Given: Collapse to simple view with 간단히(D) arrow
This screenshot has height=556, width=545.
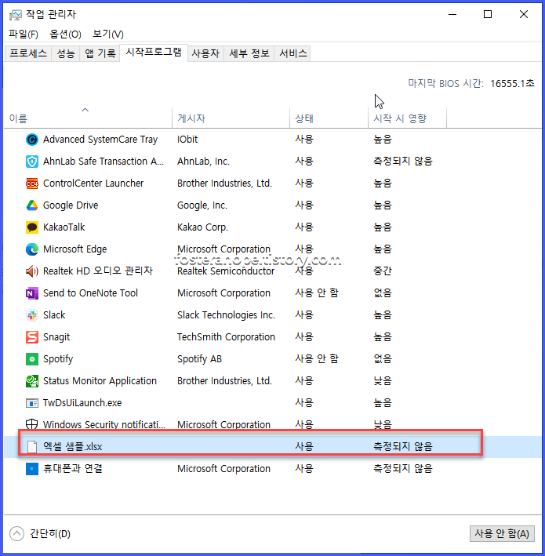Looking at the screenshot, I should 16,533.
